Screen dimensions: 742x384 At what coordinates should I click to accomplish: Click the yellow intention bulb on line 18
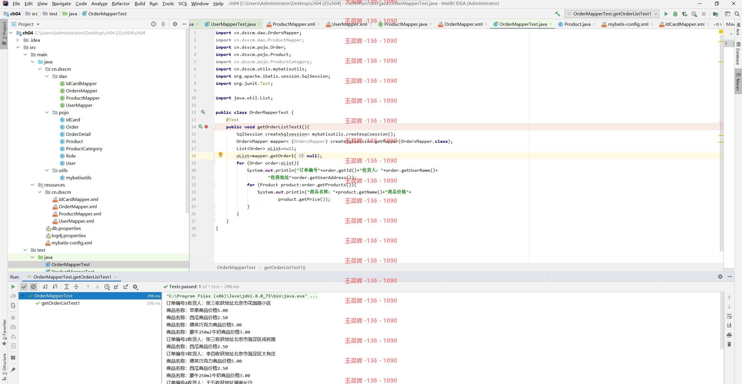click(x=221, y=155)
